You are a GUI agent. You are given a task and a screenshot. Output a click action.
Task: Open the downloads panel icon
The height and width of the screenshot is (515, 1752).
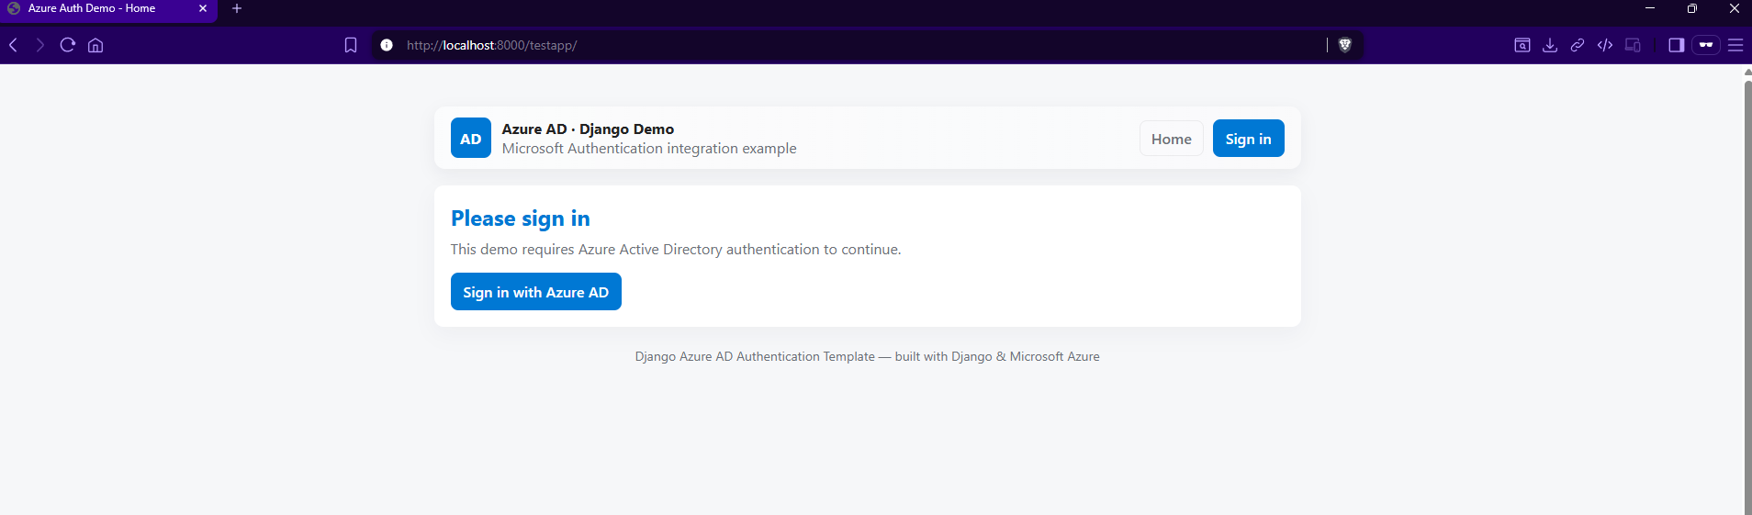1550,45
